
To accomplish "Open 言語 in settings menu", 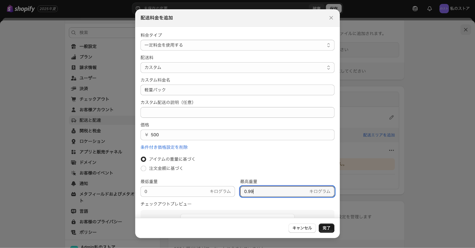I will pos(84,211).
